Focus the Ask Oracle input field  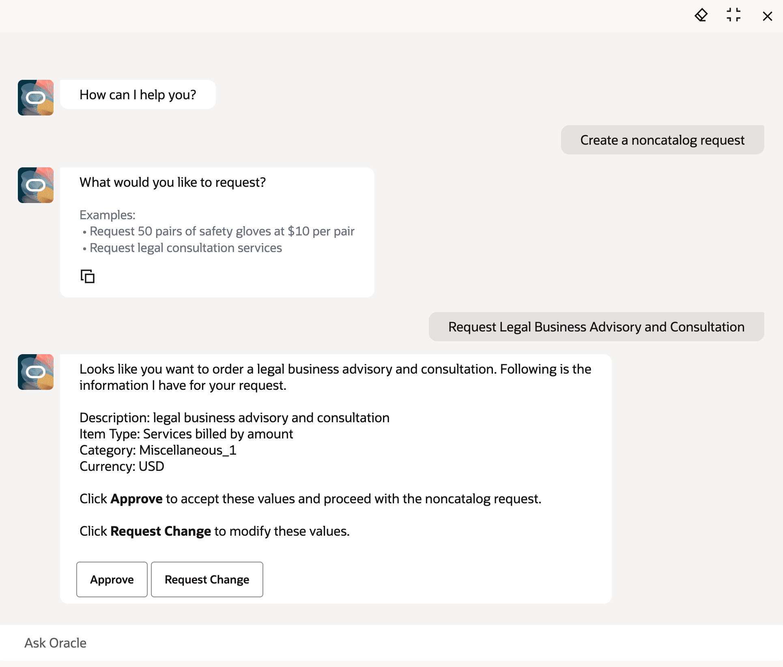coord(391,643)
